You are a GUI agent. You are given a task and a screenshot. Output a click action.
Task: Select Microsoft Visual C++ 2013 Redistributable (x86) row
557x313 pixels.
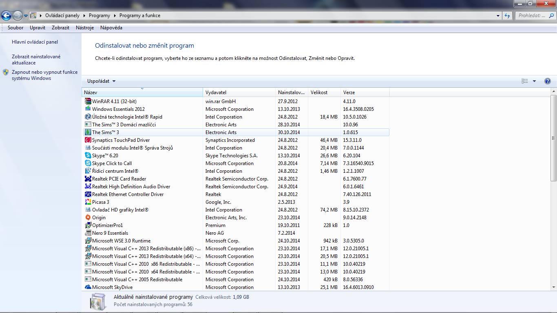(236, 248)
